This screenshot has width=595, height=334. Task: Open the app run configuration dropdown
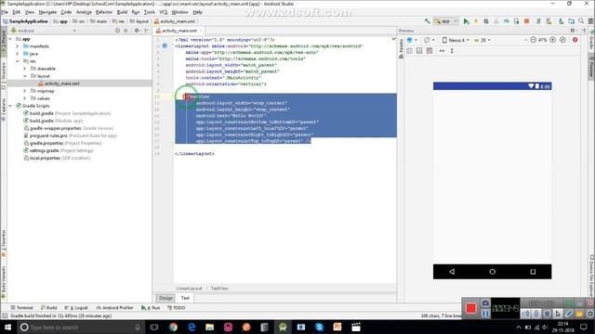click(x=446, y=21)
